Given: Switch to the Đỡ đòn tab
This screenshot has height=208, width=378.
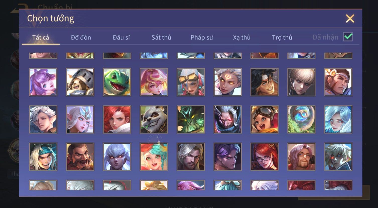Looking at the screenshot, I should coord(81,37).
